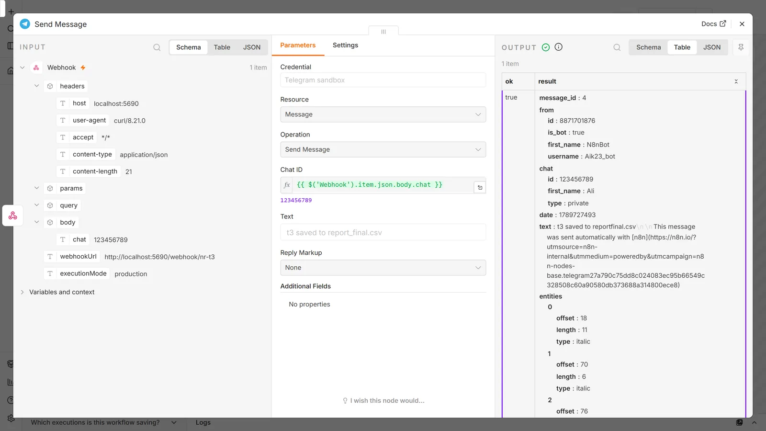Click the Credential field Telegram sandbox
This screenshot has width=766, height=431.
pos(383,80)
